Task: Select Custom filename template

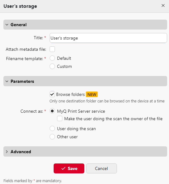Action: click(52, 66)
